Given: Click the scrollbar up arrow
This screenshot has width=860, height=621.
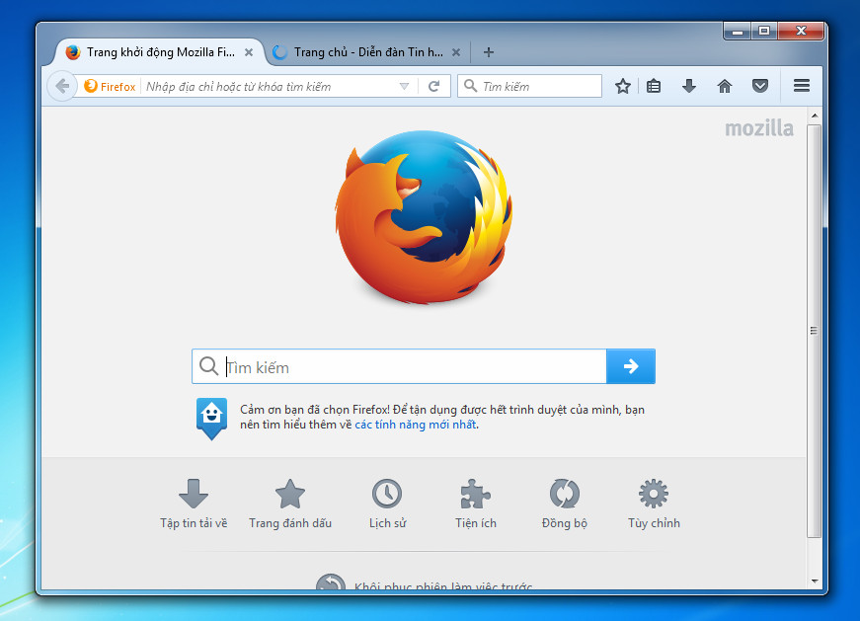Looking at the screenshot, I should tap(815, 116).
